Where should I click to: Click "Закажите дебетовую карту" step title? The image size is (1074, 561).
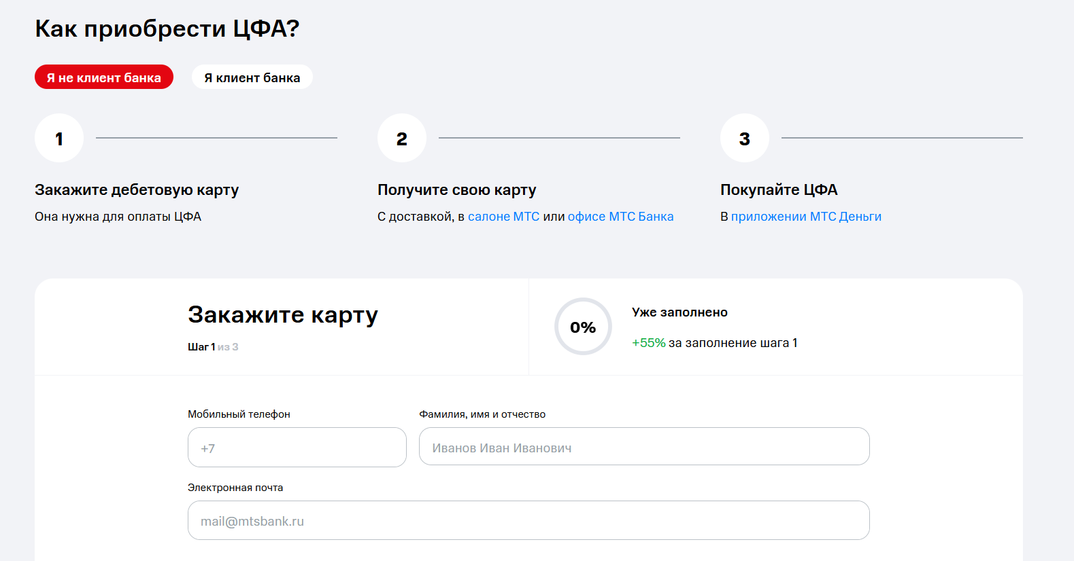click(x=137, y=189)
